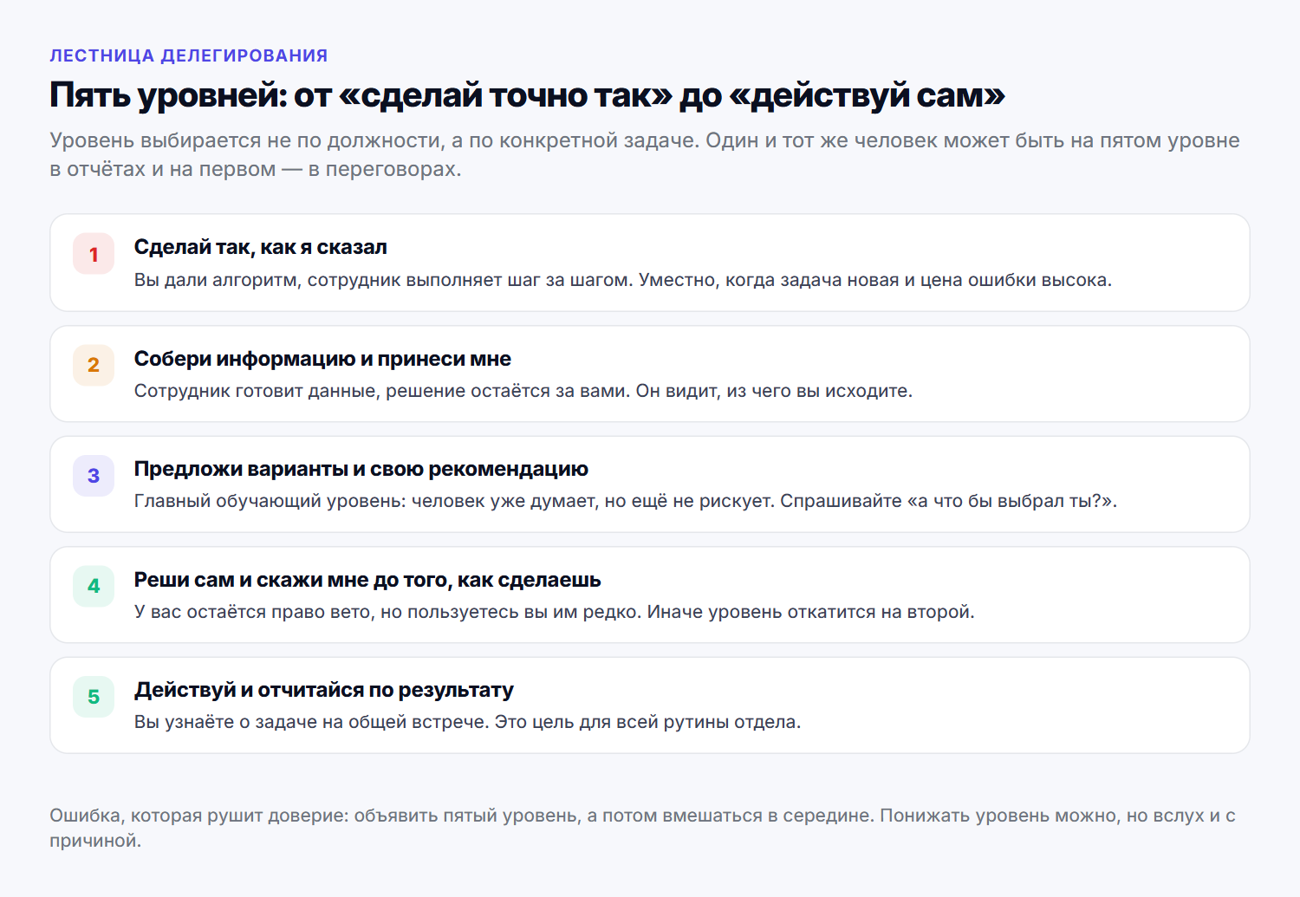Click «Реши сам и скажи мне до того, как сделаешь»

click(x=367, y=580)
